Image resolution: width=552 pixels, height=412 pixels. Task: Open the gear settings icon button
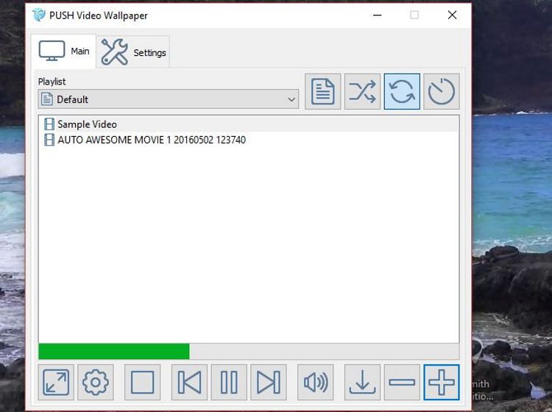96,383
